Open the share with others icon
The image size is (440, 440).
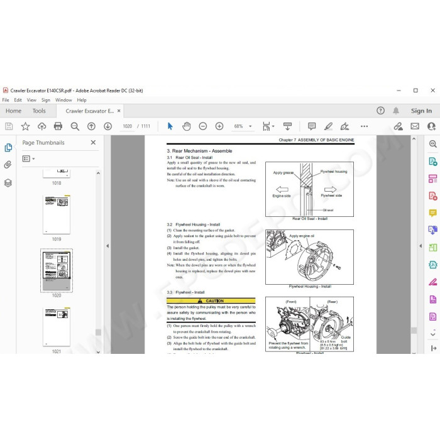(x=431, y=126)
